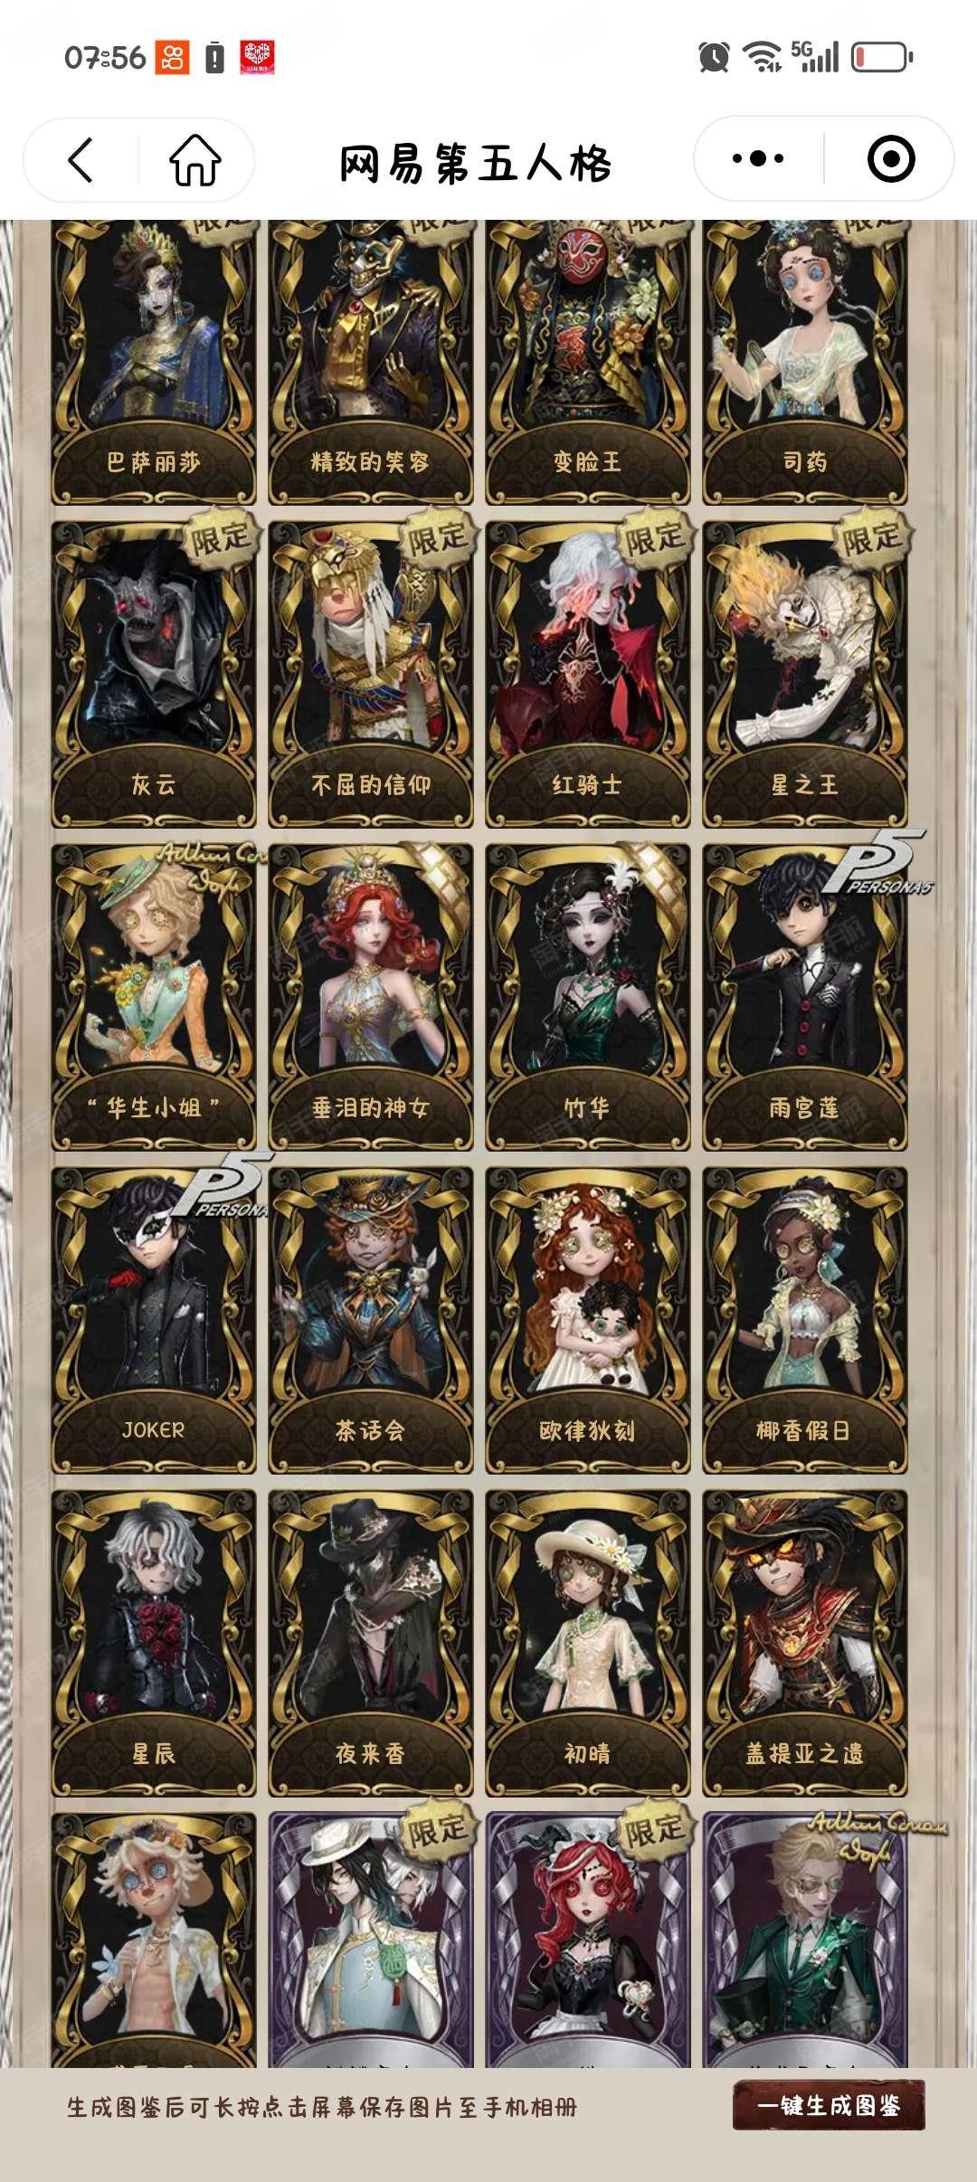This screenshot has width=977, height=2182.
Task: Tap the battery indicator icon
Action: pos(882,57)
